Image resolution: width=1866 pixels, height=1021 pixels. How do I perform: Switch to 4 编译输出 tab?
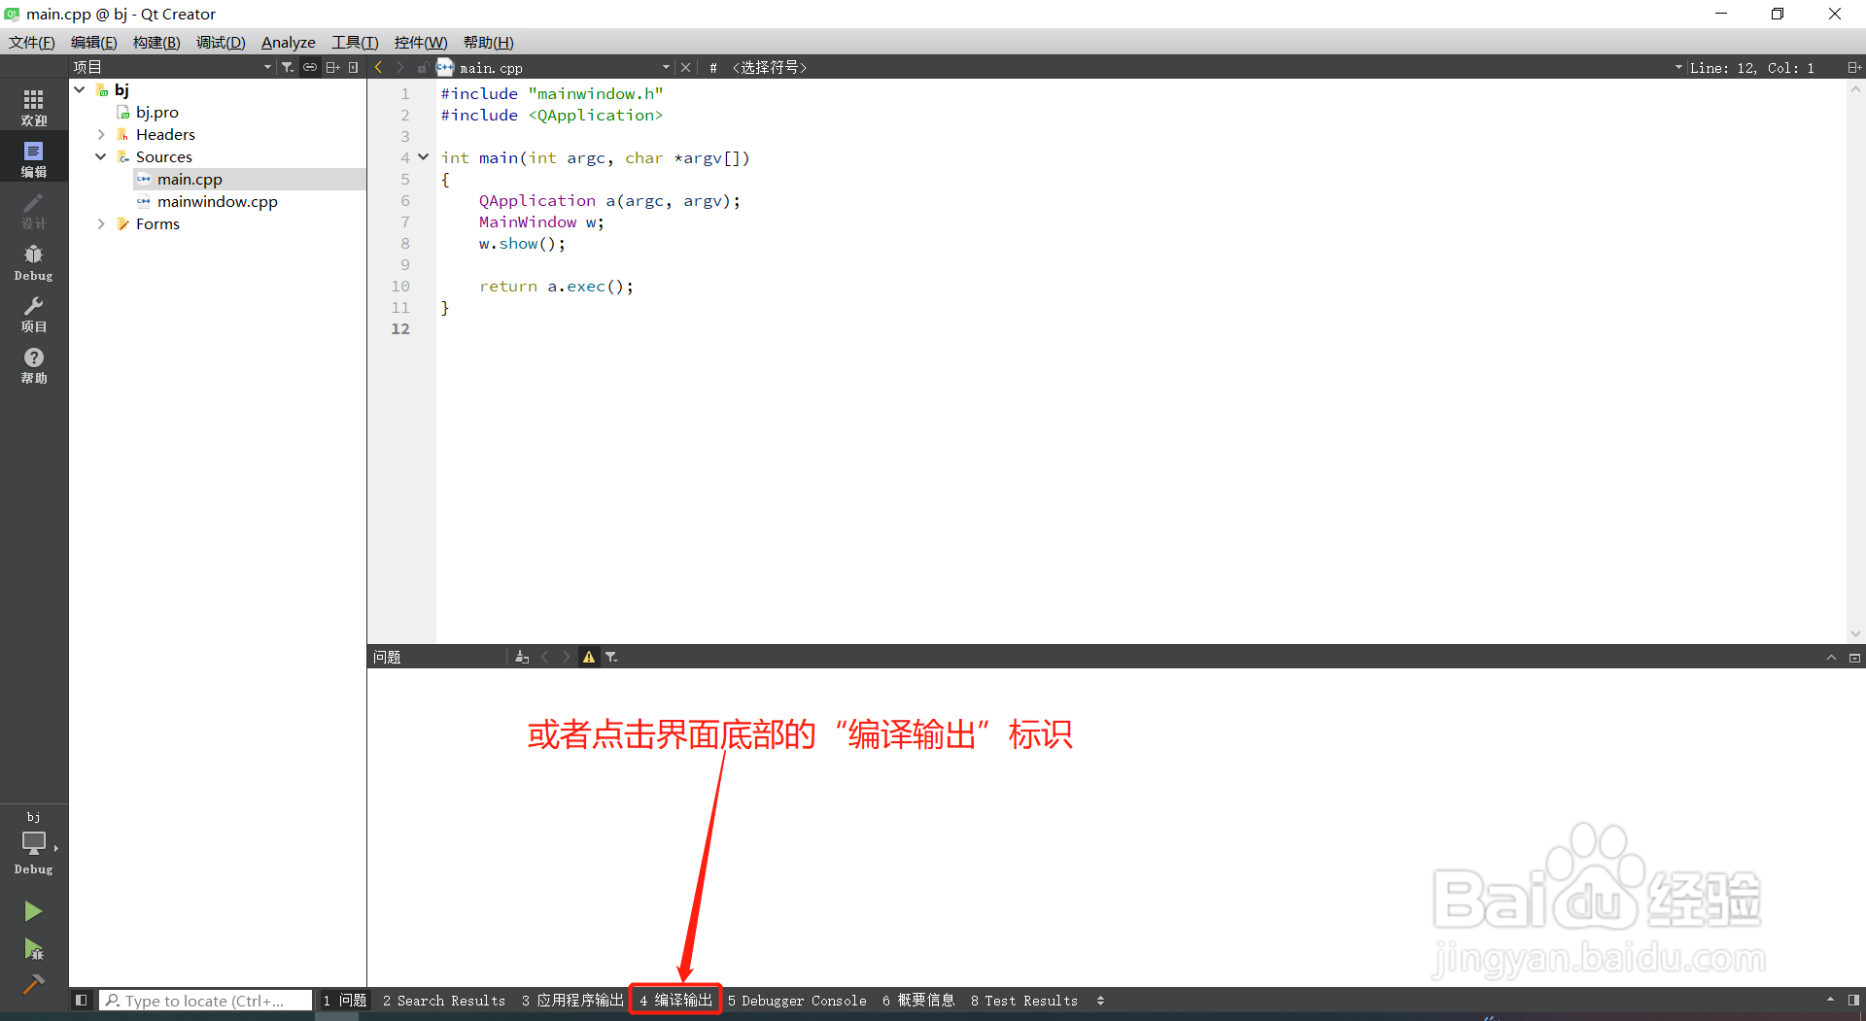coord(675,1000)
